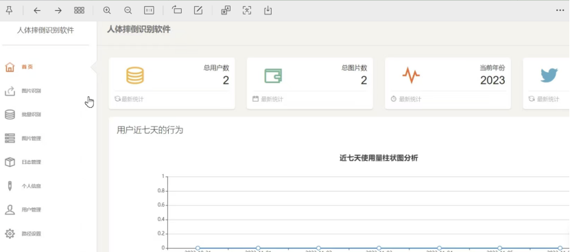Click the orange home icon in the sidebar

point(10,67)
